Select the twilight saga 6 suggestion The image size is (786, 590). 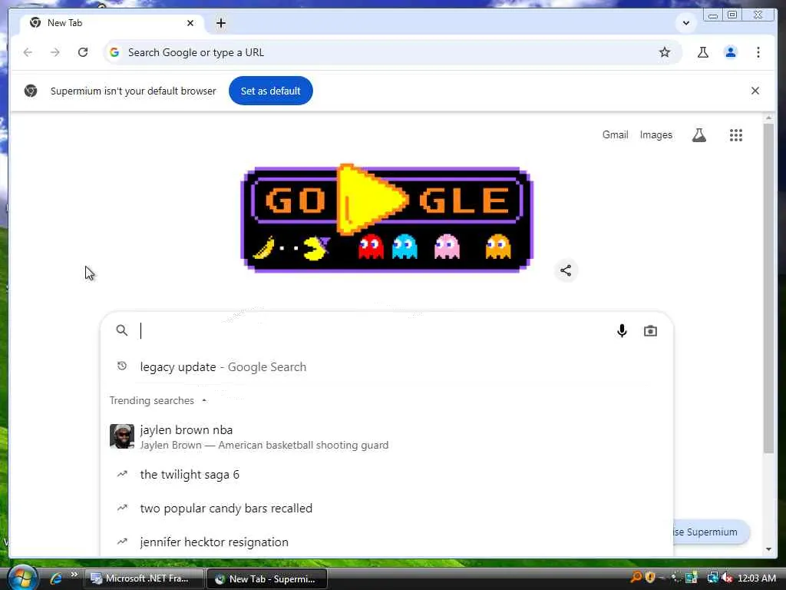click(x=387, y=475)
